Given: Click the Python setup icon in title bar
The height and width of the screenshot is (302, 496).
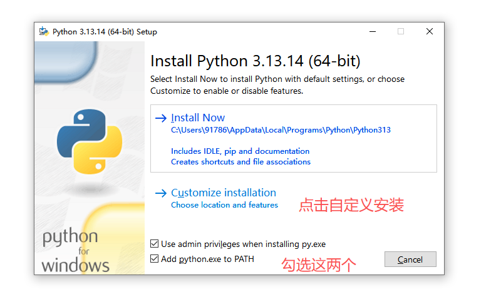Looking at the screenshot, I should [44, 32].
